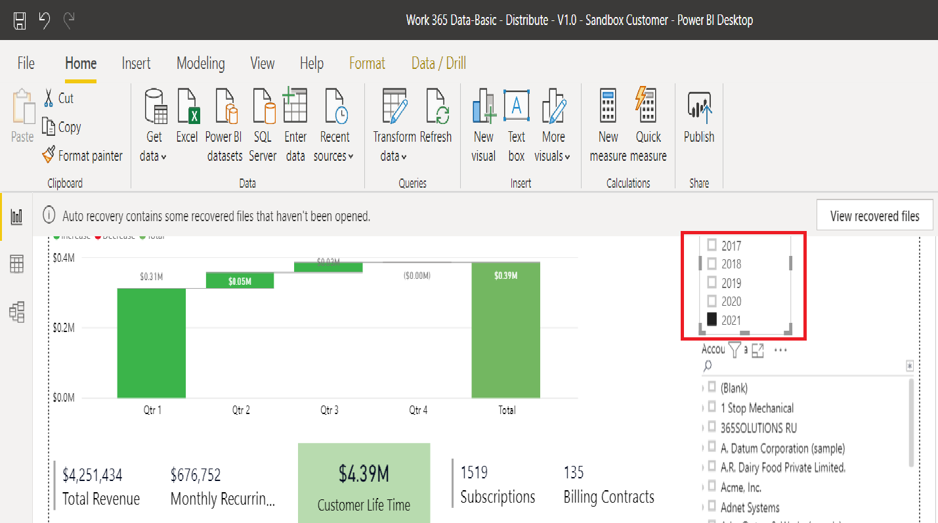Open the Data / Drill tab
Viewport: 938px width, 523px height.
(438, 63)
